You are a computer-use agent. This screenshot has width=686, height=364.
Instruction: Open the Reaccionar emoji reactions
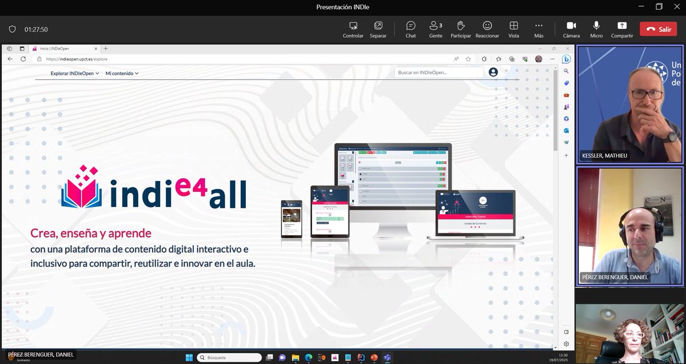pyautogui.click(x=487, y=29)
